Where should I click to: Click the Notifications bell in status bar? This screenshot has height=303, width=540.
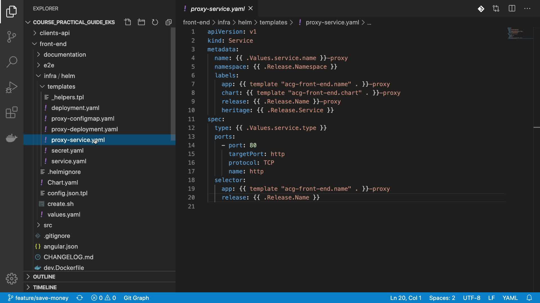529,298
